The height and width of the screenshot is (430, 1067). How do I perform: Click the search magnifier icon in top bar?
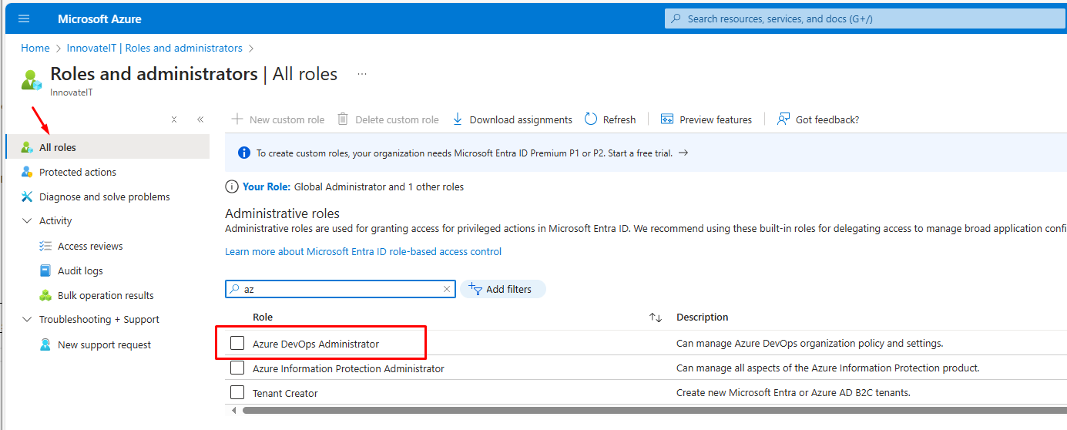(x=676, y=18)
